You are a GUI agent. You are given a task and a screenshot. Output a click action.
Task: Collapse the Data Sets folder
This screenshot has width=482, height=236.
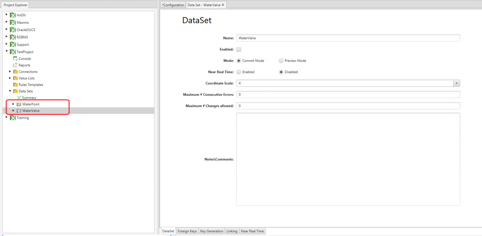(10, 91)
